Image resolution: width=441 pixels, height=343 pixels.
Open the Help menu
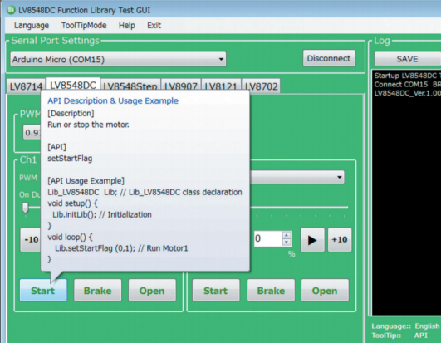pyautogui.click(x=127, y=25)
